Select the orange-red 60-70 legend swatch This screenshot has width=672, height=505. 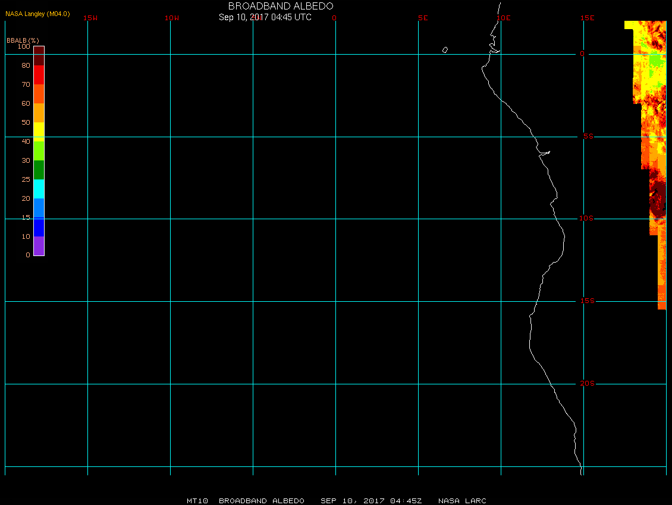pyautogui.click(x=39, y=94)
